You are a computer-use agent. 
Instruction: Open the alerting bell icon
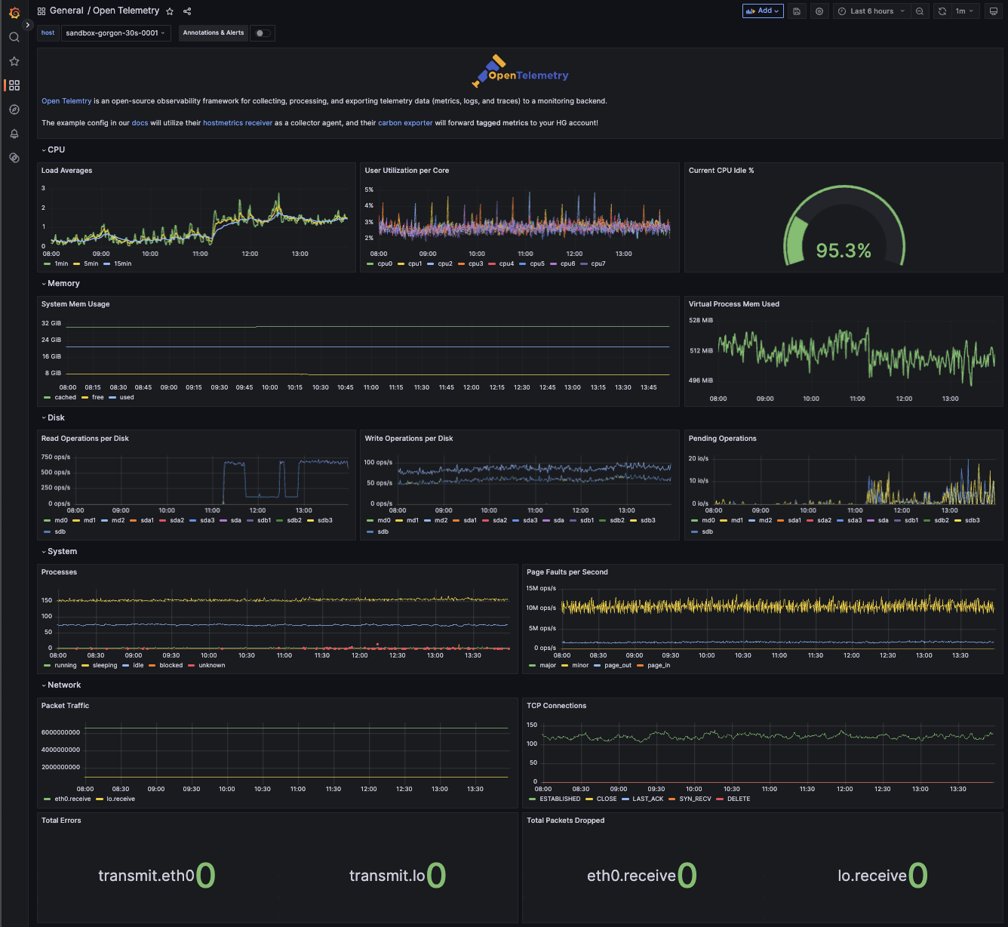coord(14,134)
